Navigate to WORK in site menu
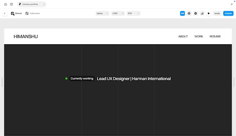This screenshot has width=236, height=136. [x=199, y=36]
